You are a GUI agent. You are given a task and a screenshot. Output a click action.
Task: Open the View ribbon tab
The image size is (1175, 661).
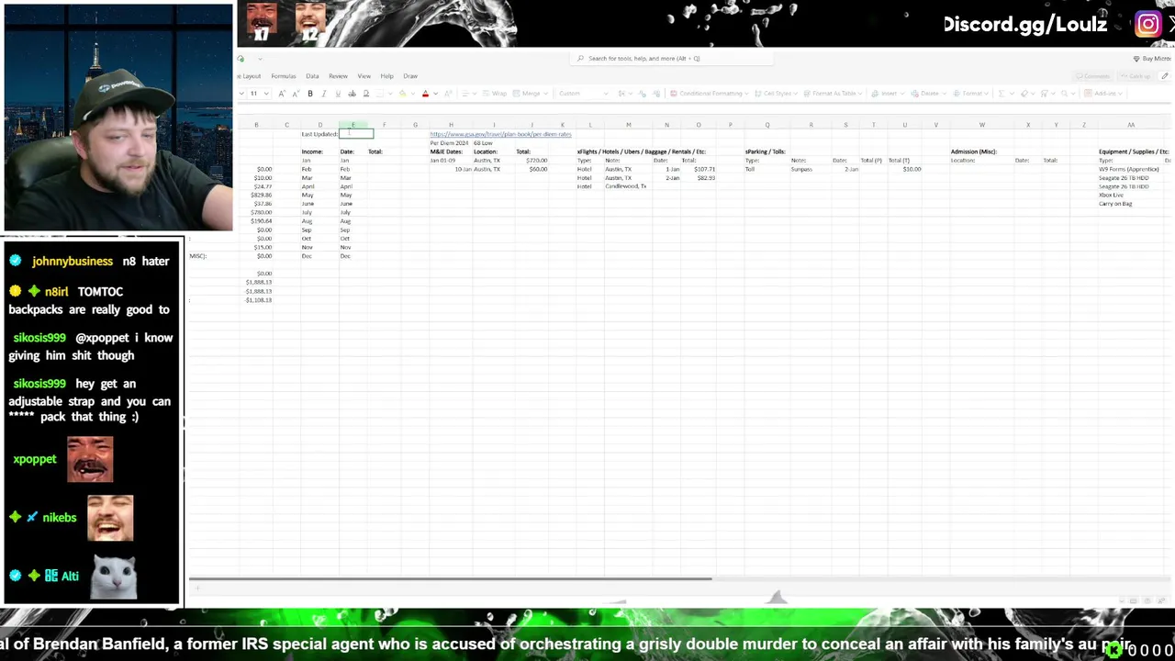[x=364, y=76]
